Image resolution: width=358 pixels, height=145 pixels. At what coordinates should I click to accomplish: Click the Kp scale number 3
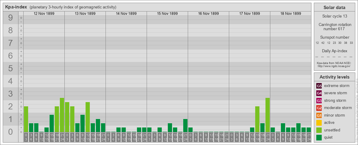coord(11,94)
